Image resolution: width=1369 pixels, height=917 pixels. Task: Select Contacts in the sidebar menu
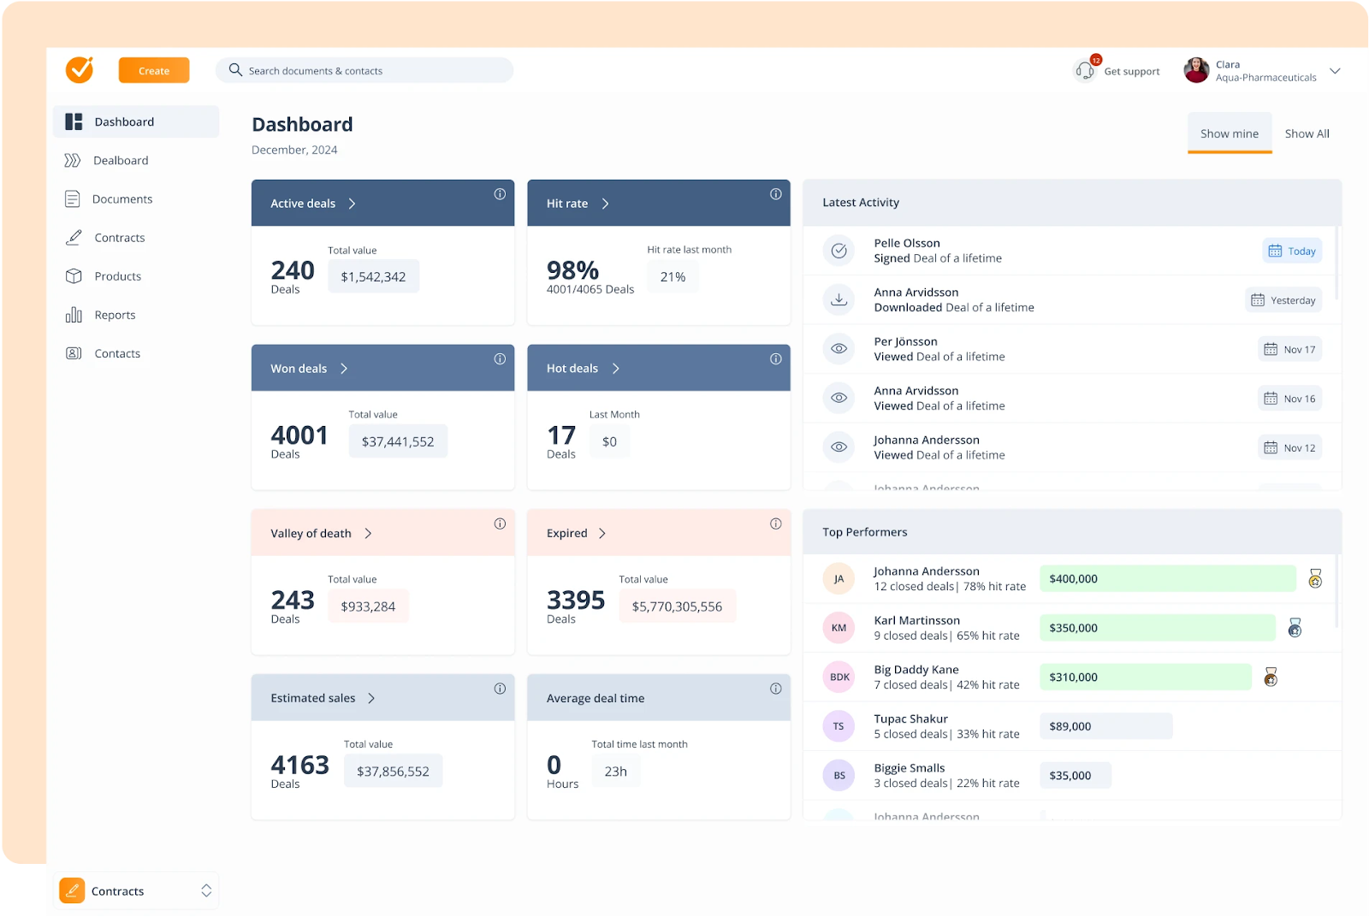pos(117,353)
